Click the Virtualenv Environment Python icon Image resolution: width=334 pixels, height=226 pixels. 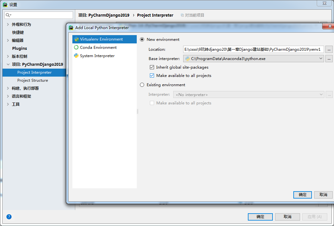(76, 39)
